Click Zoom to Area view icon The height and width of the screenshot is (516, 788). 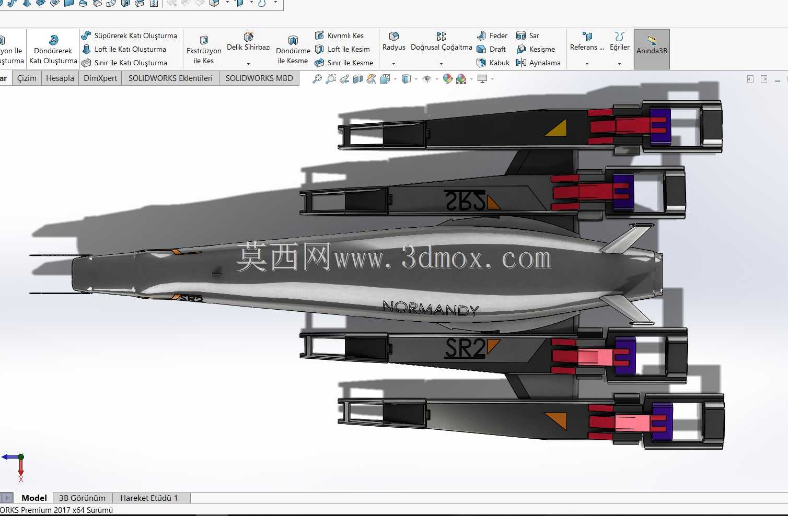click(331, 79)
